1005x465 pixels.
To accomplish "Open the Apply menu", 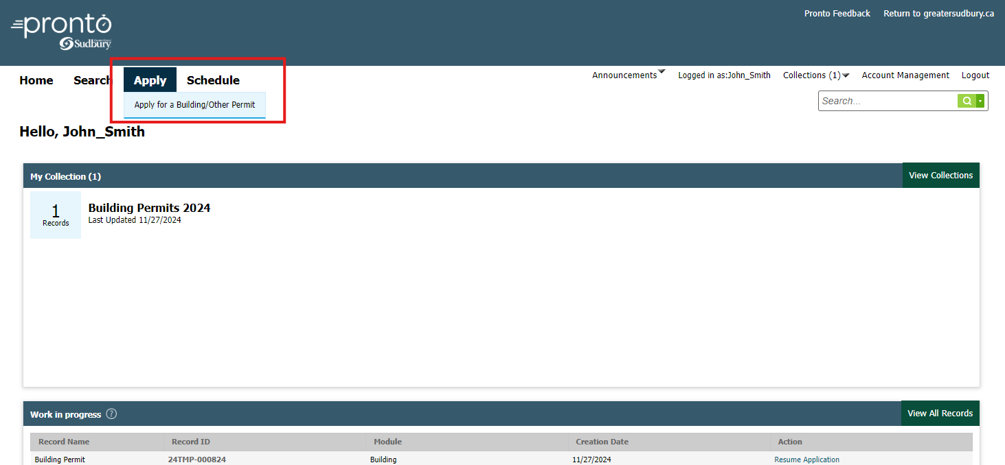I will (150, 80).
